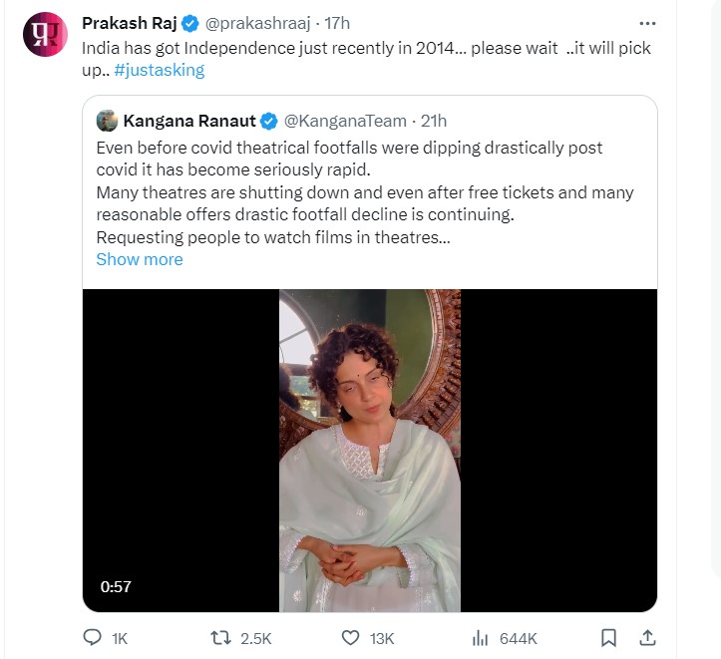Click the 17h tweet timestamp
This screenshot has width=721, height=659.
point(337,23)
